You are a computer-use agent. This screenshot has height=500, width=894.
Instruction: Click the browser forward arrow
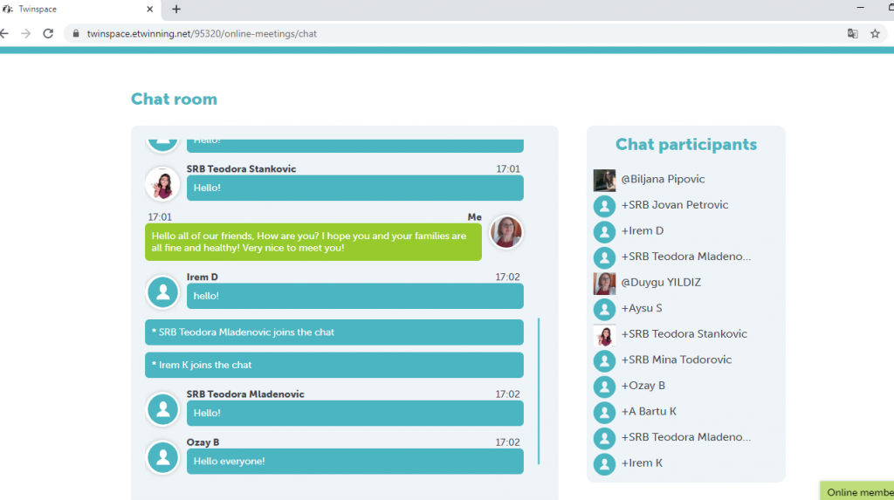26,34
